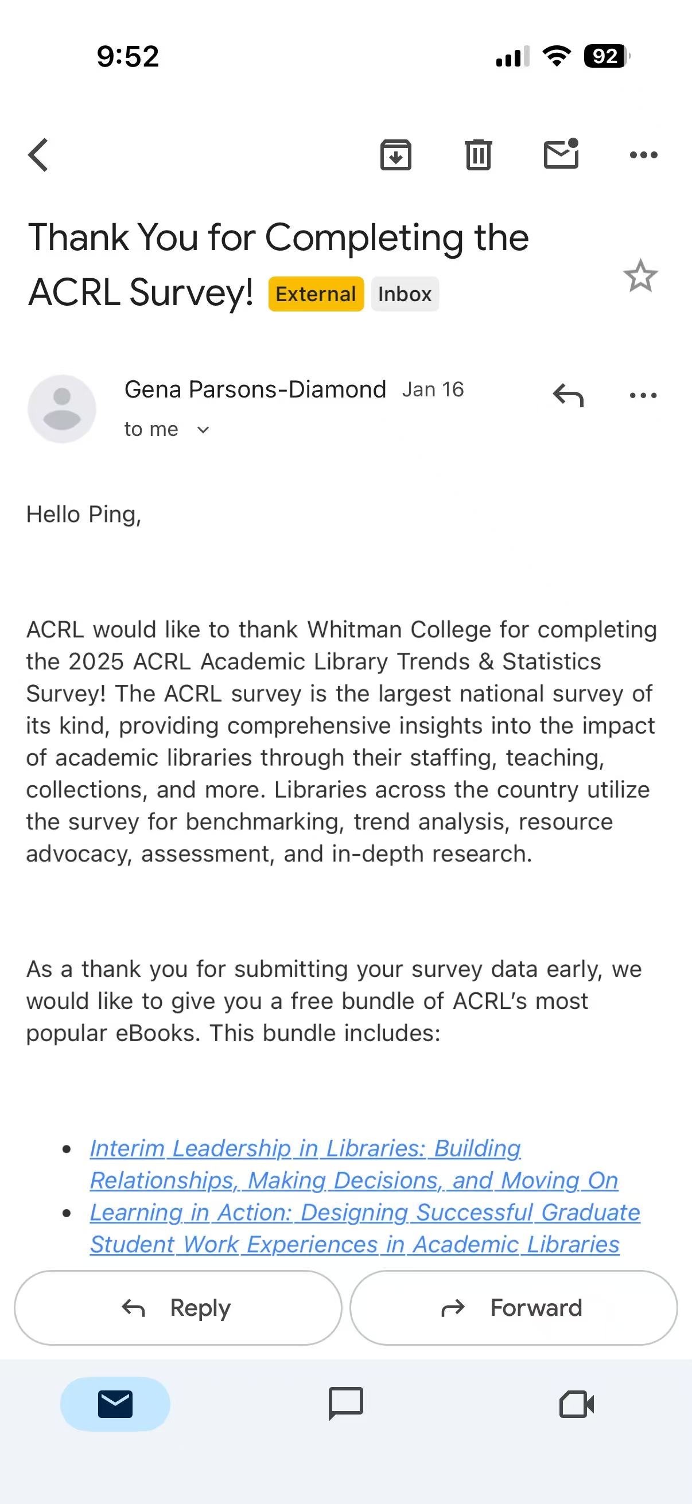
Task: Archive this email
Action: pos(396,155)
